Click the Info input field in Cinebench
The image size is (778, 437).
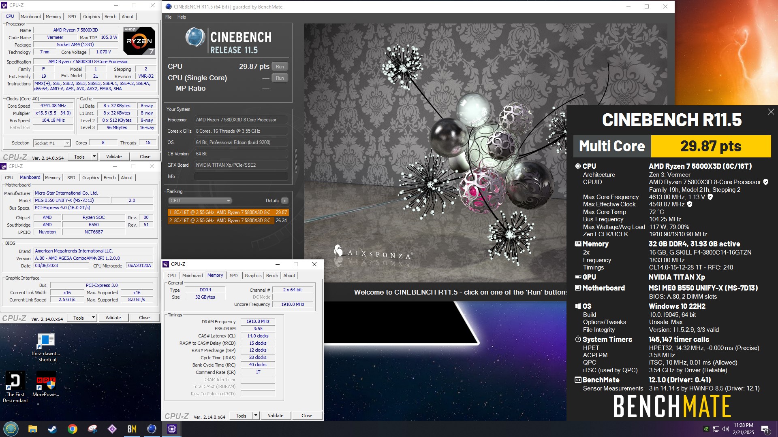[241, 176]
